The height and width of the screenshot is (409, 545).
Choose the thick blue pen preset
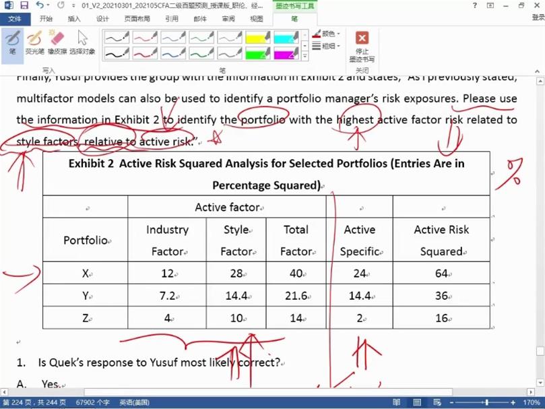pyautogui.click(x=173, y=53)
